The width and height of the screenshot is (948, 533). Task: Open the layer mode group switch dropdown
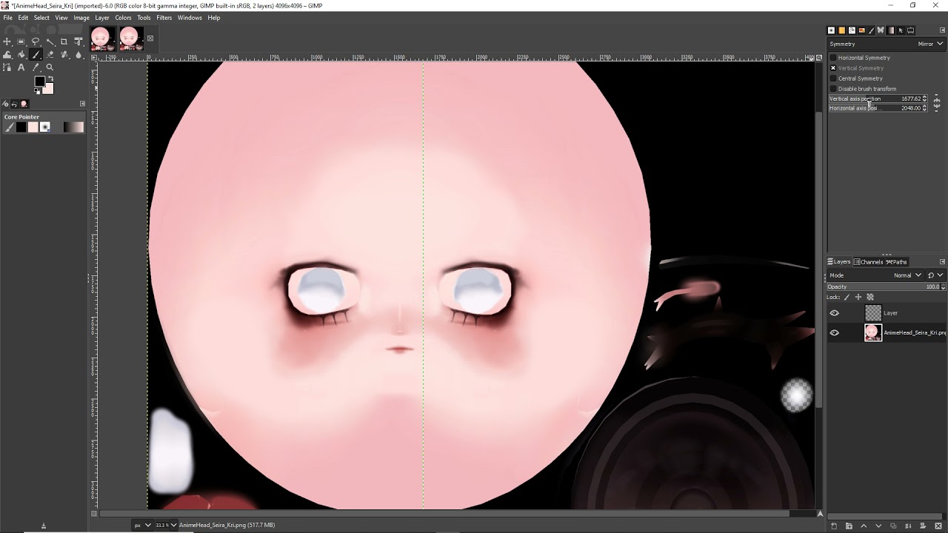935,275
